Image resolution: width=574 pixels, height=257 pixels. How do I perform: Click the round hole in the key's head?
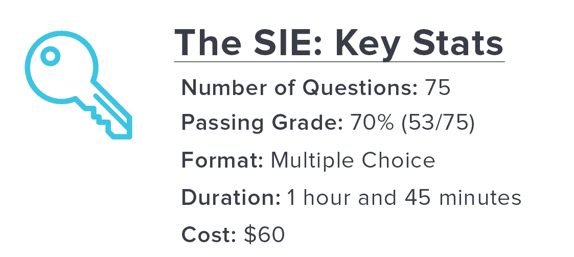tap(50, 56)
